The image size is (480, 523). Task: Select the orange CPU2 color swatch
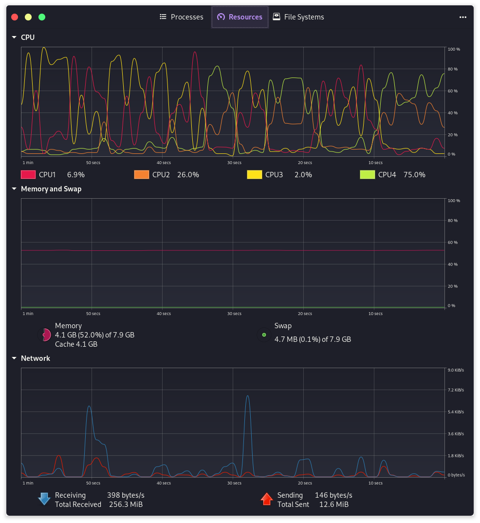click(141, 174)
